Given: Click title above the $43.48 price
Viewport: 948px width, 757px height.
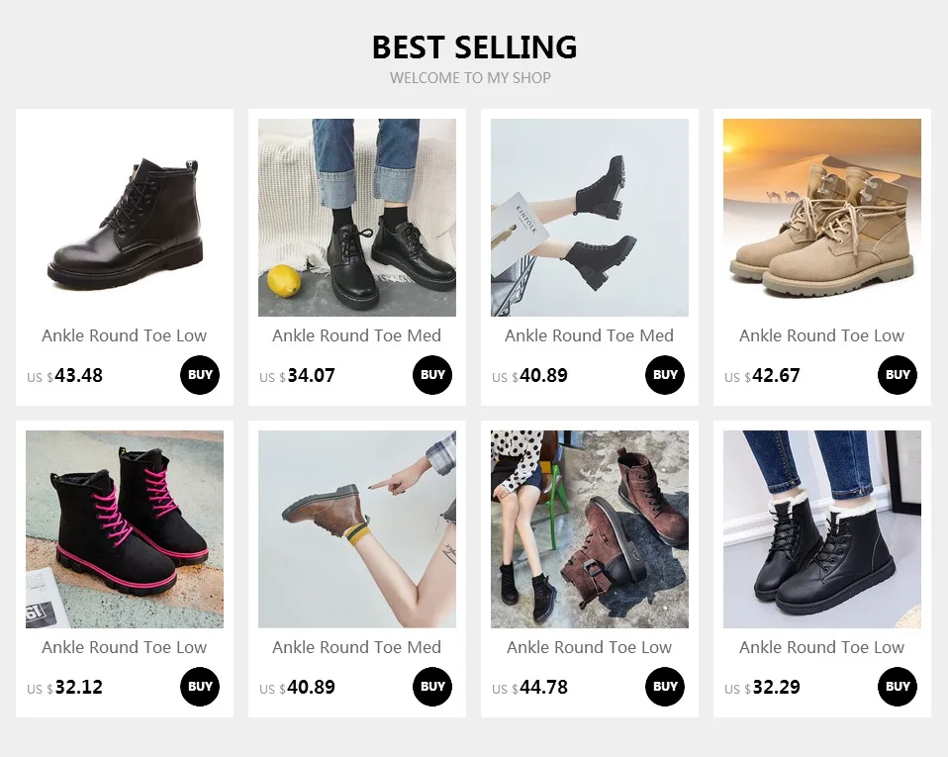Looking at the screenshot, I should pyautogui.click(x=125, y=335).
